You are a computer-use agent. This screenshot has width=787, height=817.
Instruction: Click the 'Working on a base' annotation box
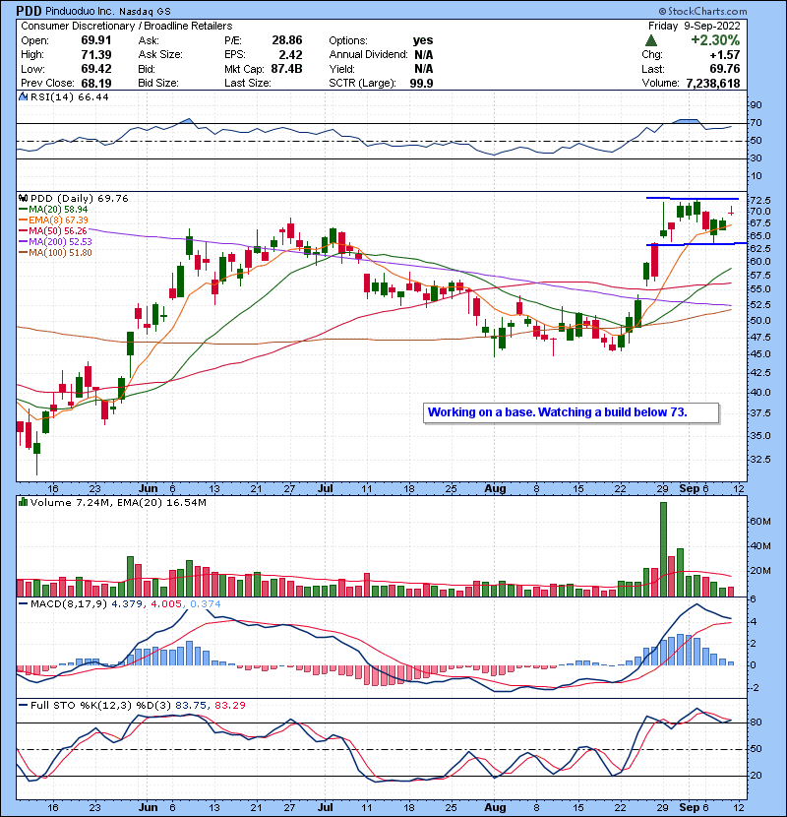[571, 412]
